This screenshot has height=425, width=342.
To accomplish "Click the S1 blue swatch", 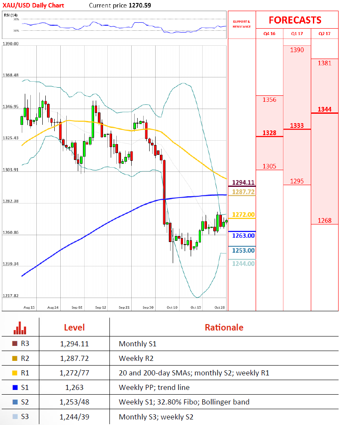I will coord(15,387).
